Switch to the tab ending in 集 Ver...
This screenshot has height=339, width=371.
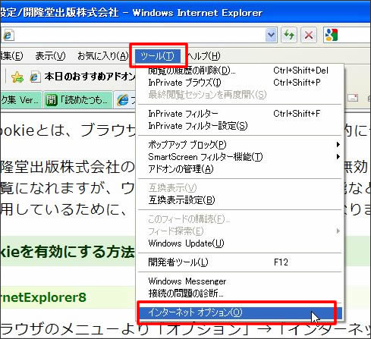point(20,100)
